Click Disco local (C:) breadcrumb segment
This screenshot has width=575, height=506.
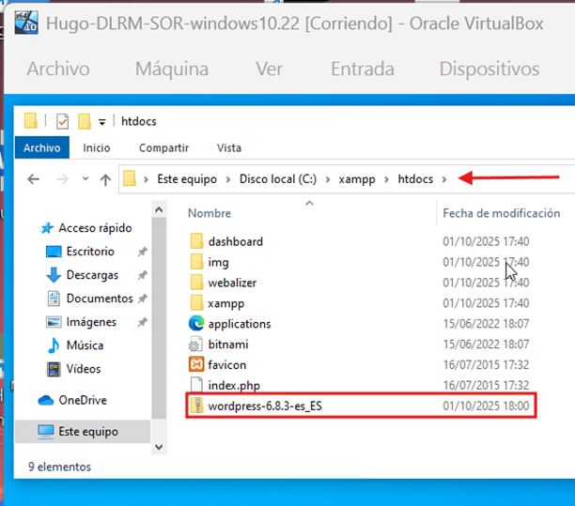(277, 178)
